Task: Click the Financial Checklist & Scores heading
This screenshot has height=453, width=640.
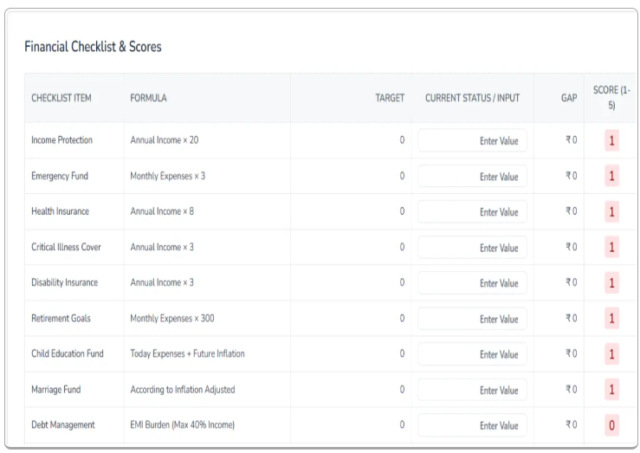Action: coord(93,47)
